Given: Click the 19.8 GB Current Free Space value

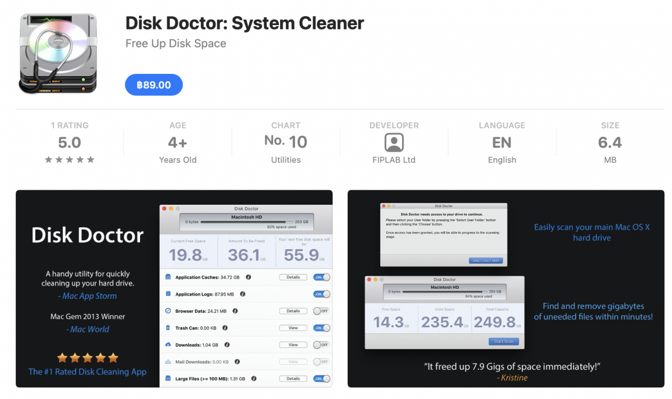Looking at the screenshot, I should point(188,255).
